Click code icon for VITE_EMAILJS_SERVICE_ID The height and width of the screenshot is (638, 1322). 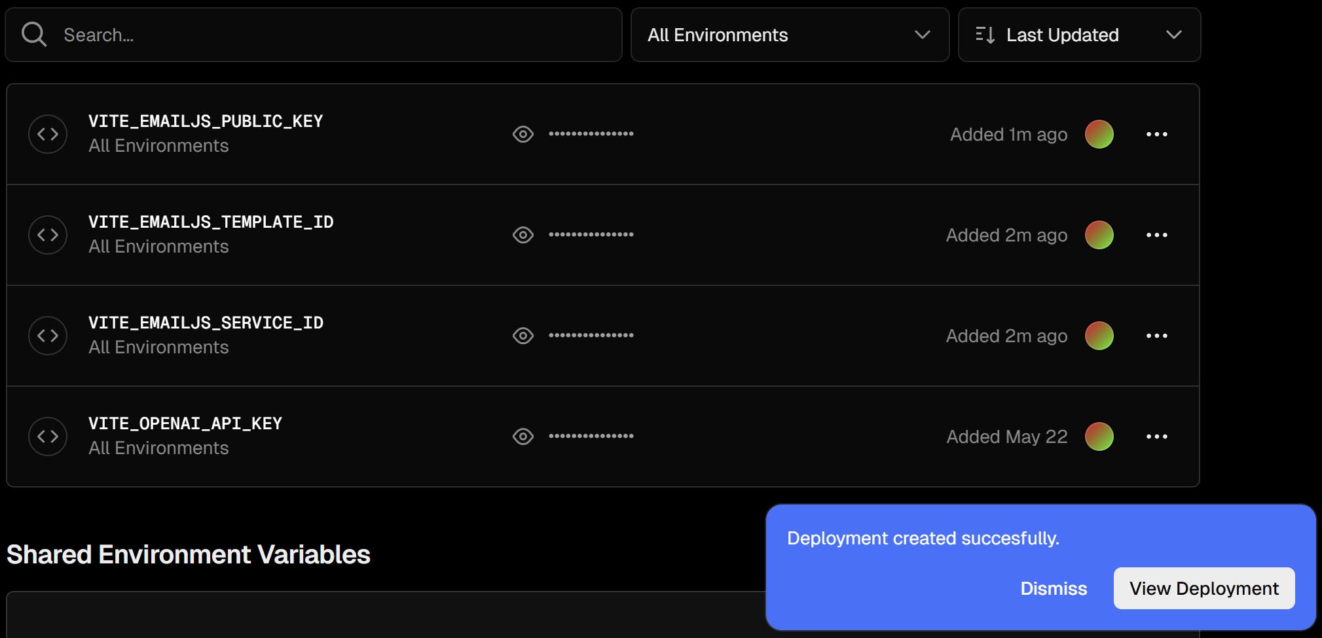(48, 336)
